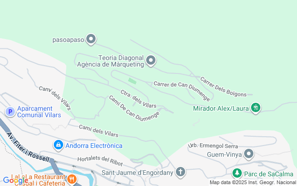Open the LaLoLa Restaurant dining icon
This screenshot has height=186, width=297.
[72, 179]
